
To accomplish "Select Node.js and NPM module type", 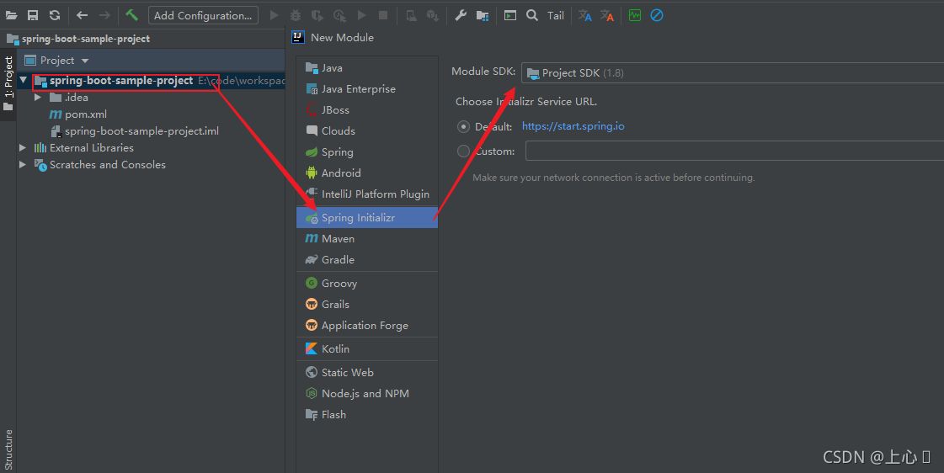I will point(367,394).
